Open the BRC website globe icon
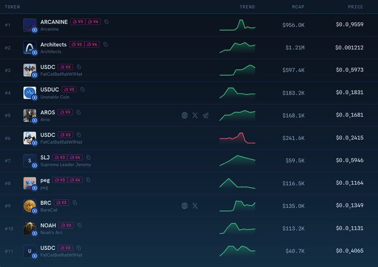The height and width of the screenshot is (267, 378). pyautogui.click(x=185, y=206)
